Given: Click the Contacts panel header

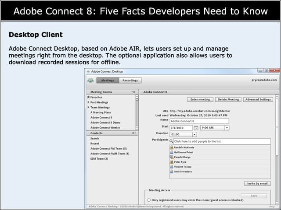Looking at the screenshot, I should tap(112, 133).
